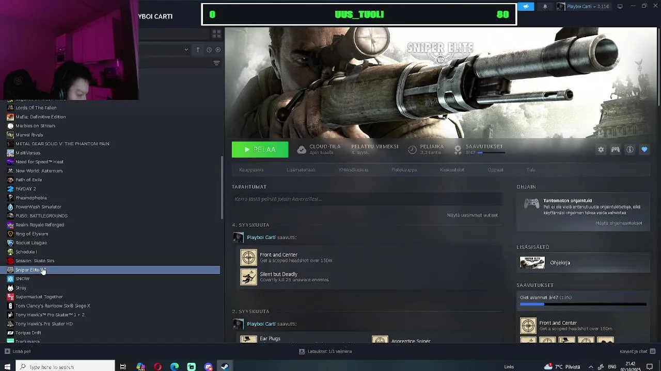Open the notifications bell
661x371 pixels.
click(x=545, y=7)
